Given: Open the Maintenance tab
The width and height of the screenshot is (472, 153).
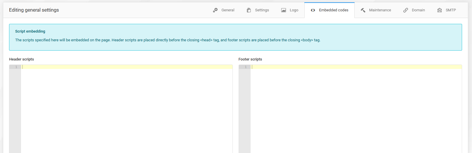Looking at the screenshot, I should point(380,10).
